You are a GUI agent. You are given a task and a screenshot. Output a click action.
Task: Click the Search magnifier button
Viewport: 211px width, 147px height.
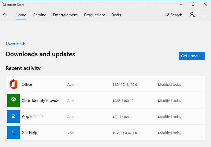click(x=173, y=15)
